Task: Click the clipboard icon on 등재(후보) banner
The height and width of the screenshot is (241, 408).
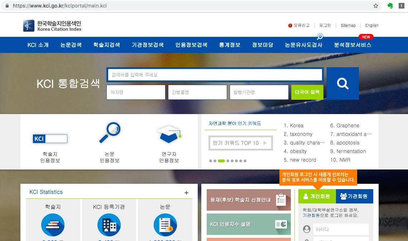Action: pos(281,200)
